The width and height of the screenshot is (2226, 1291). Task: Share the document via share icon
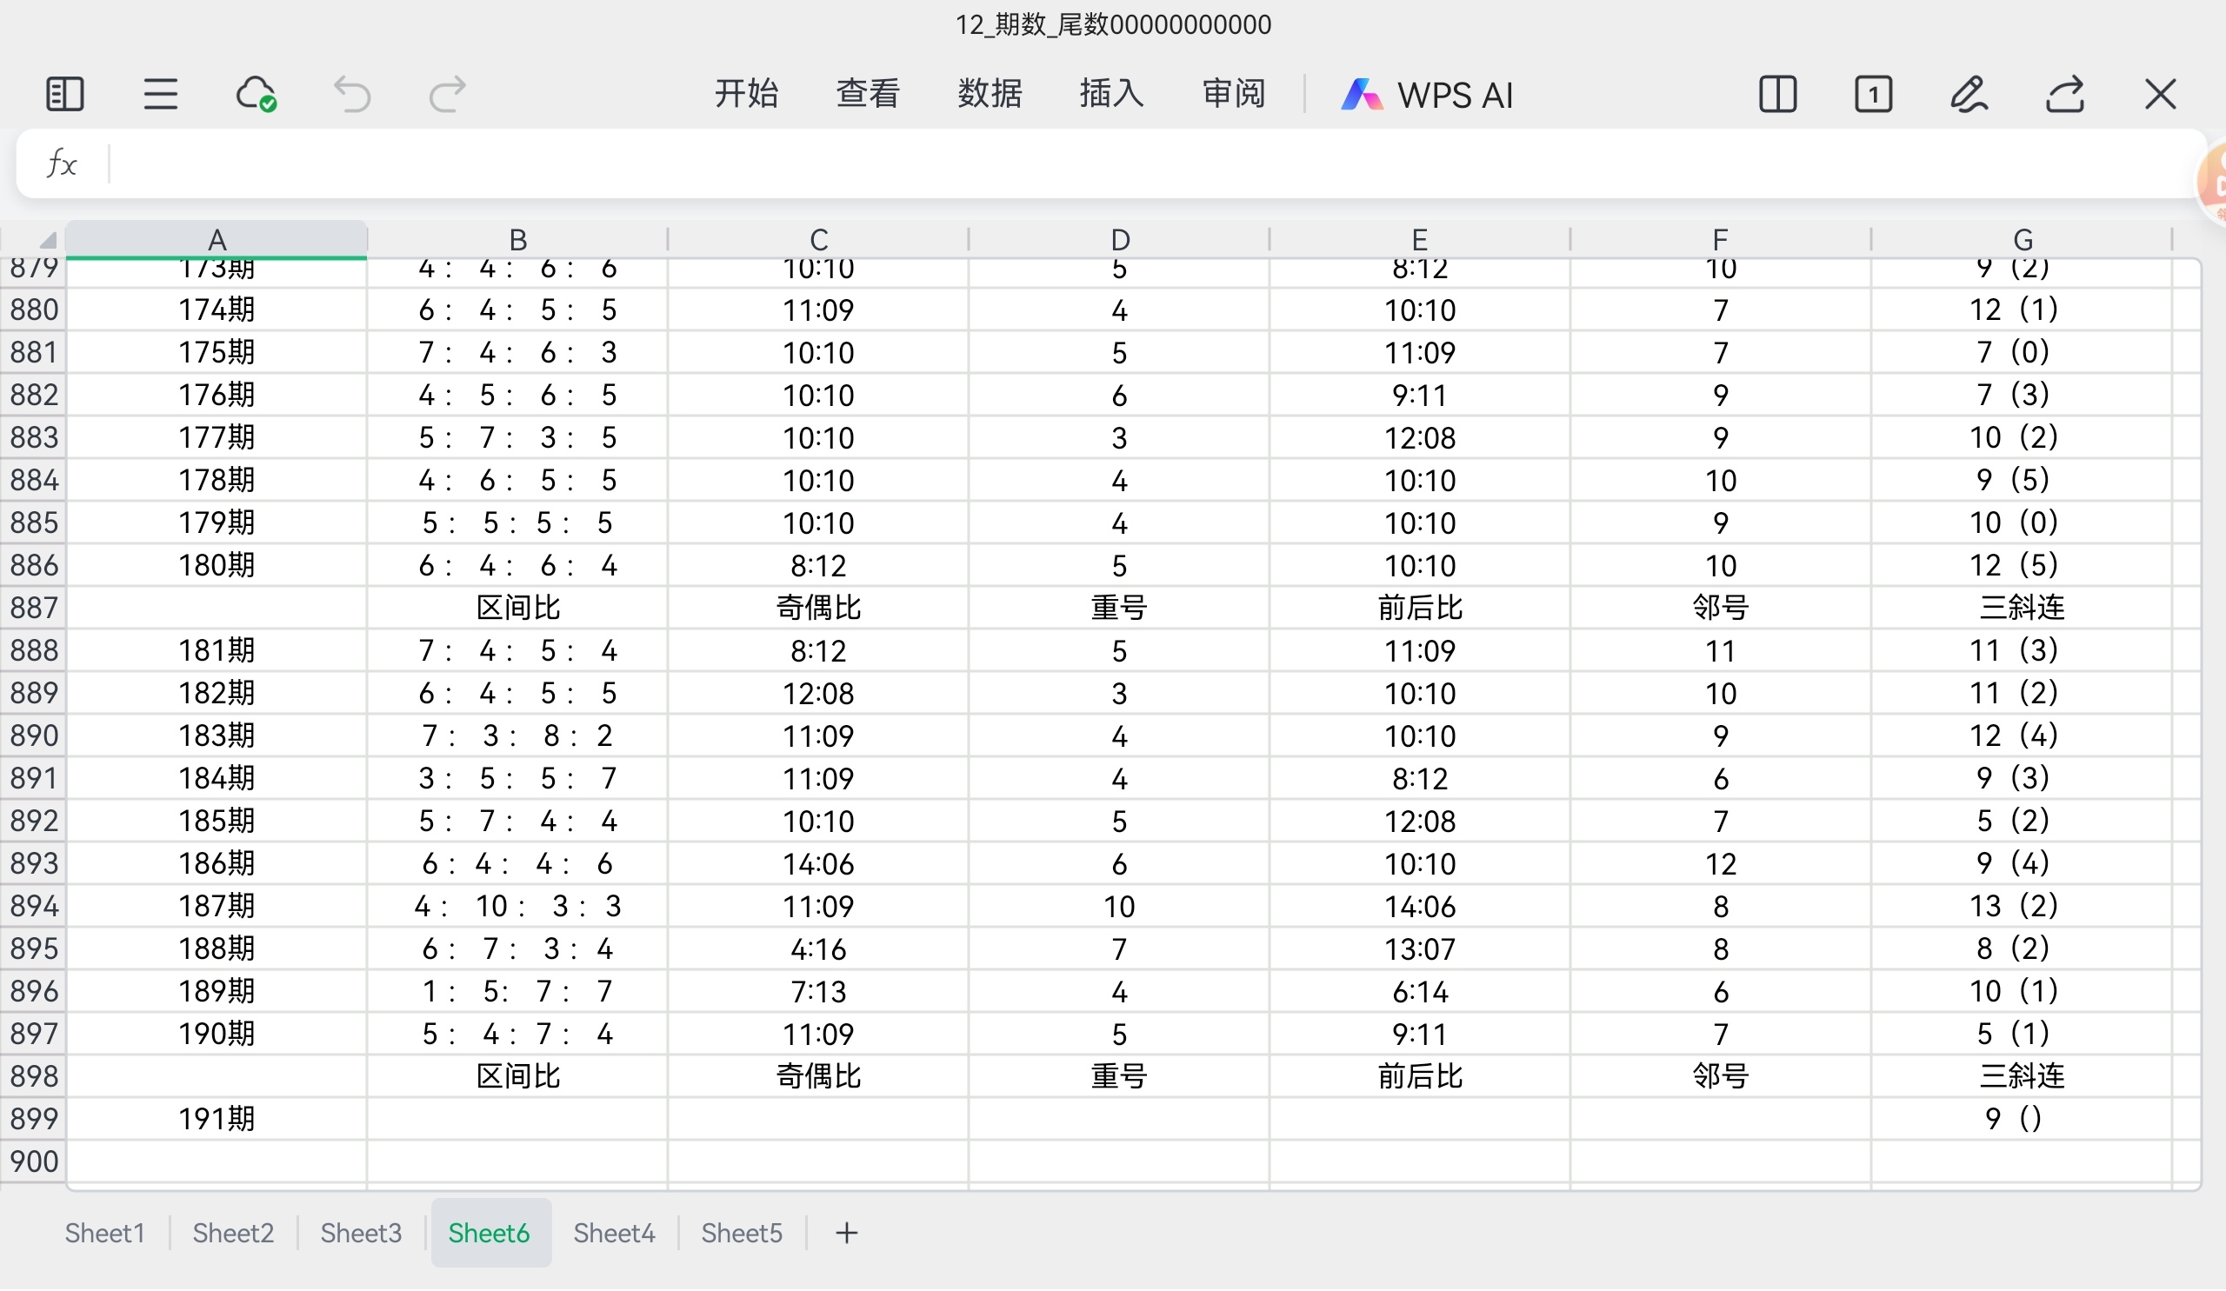click(2065, 94)
